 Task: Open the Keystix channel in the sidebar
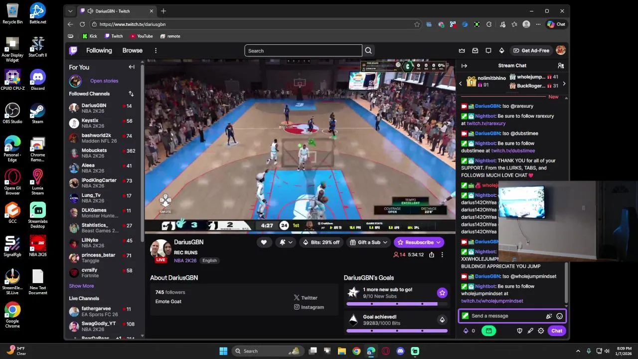pyautogui.click(x=103, y=123)
